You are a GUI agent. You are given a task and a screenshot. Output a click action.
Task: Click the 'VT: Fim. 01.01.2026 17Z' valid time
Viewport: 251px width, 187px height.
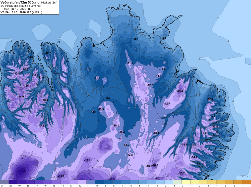tap(16, 12)
